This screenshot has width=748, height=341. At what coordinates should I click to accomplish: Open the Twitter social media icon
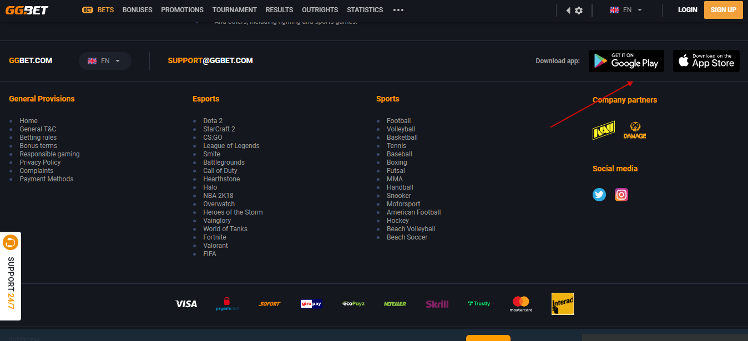click(x=599, y=195)
